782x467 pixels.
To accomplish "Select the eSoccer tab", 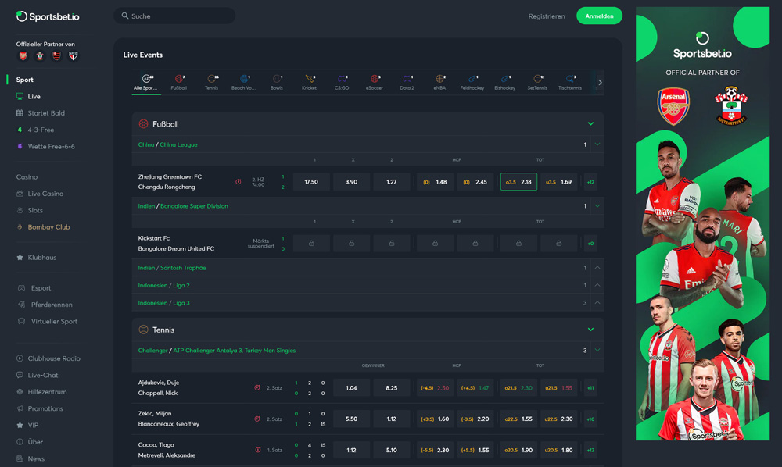I will (375, 82).
